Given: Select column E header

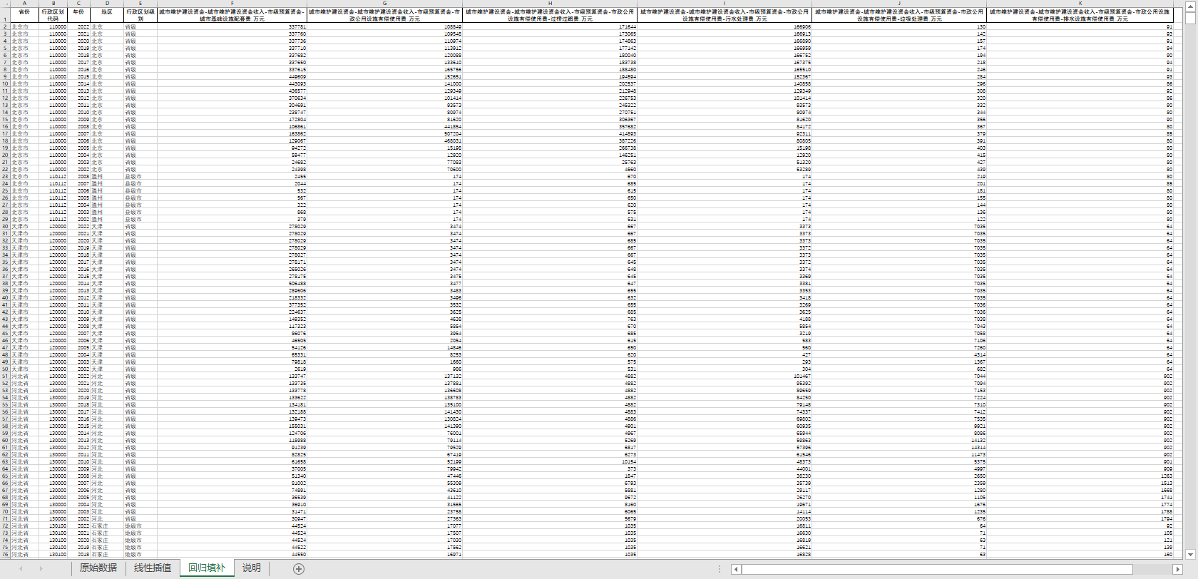Looking at the screenshot, I should pyautogui.click(x=140, y=4).
